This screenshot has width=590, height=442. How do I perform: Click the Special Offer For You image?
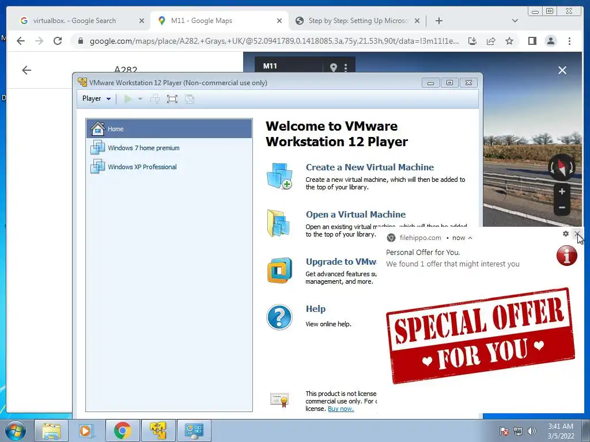(480, 336)
